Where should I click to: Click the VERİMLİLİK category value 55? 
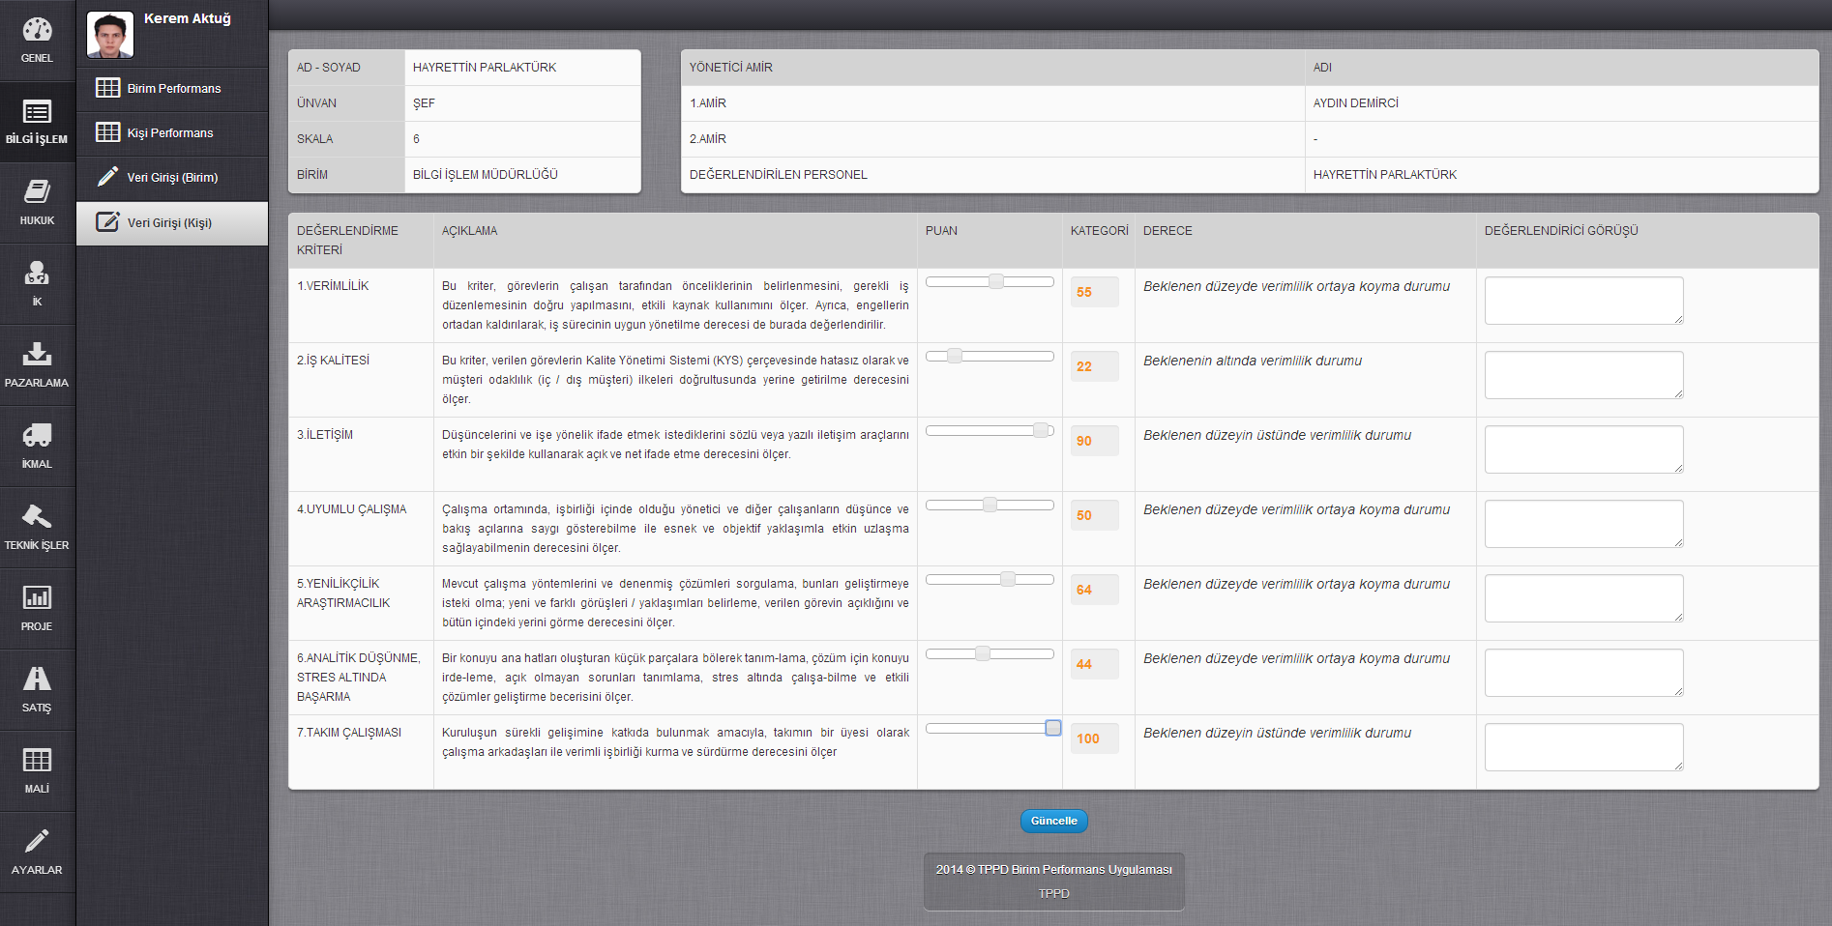point(1094,292)
